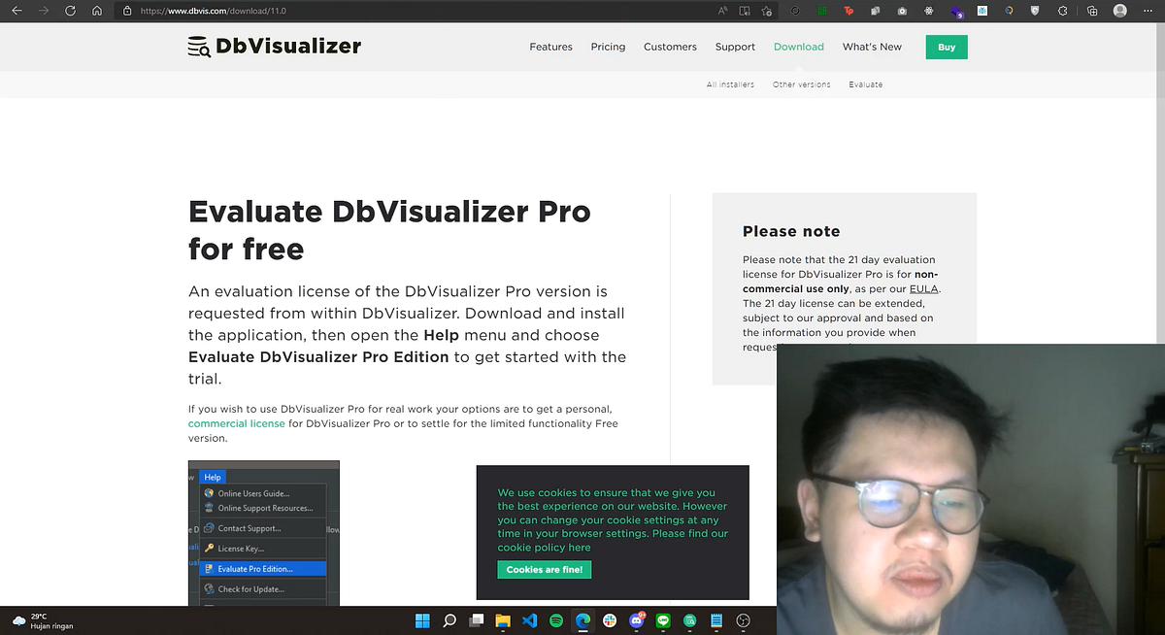Click the green Buy button

coord(946,47)
